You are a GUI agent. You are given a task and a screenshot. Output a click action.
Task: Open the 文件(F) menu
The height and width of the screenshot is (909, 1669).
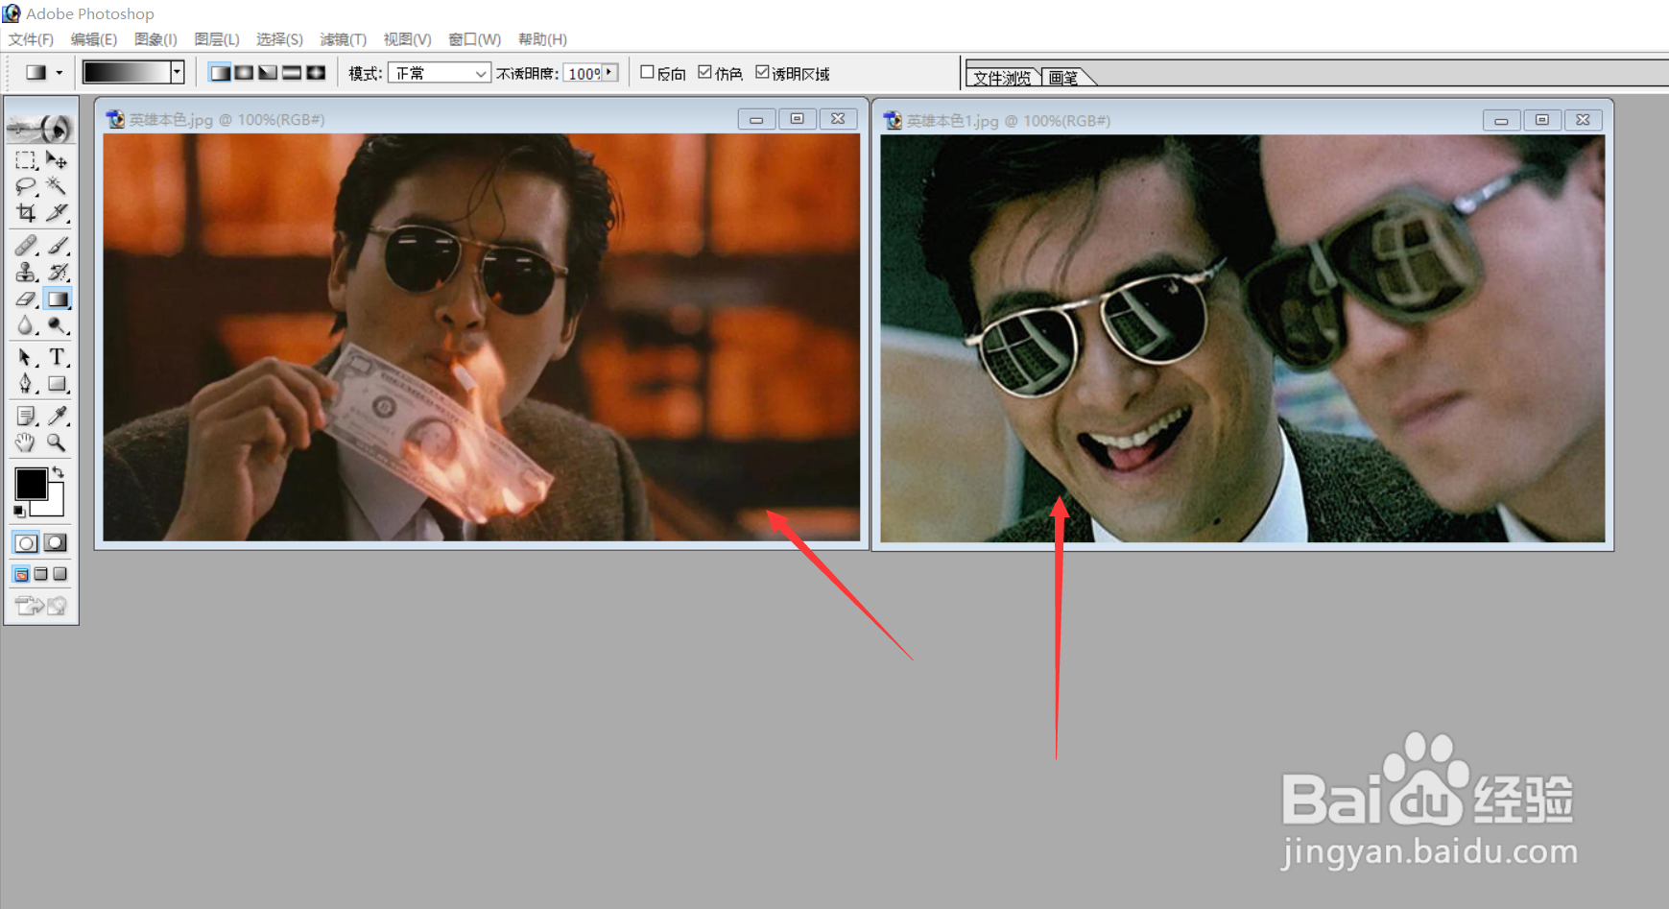[x=31, y=39]
